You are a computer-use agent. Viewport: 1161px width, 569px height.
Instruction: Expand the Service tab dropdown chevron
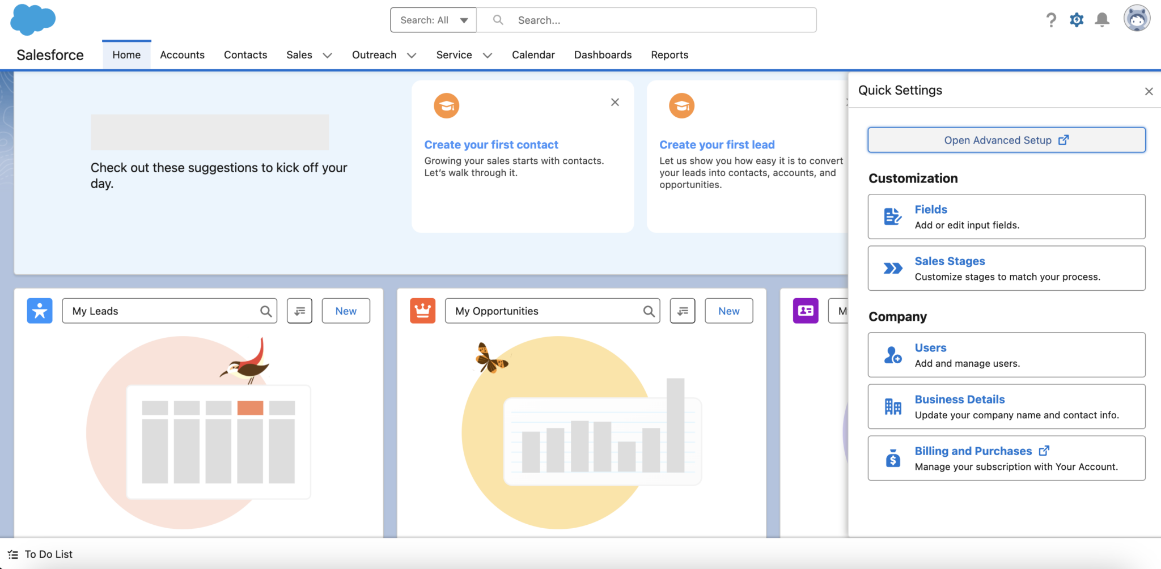tap(487, 55)
